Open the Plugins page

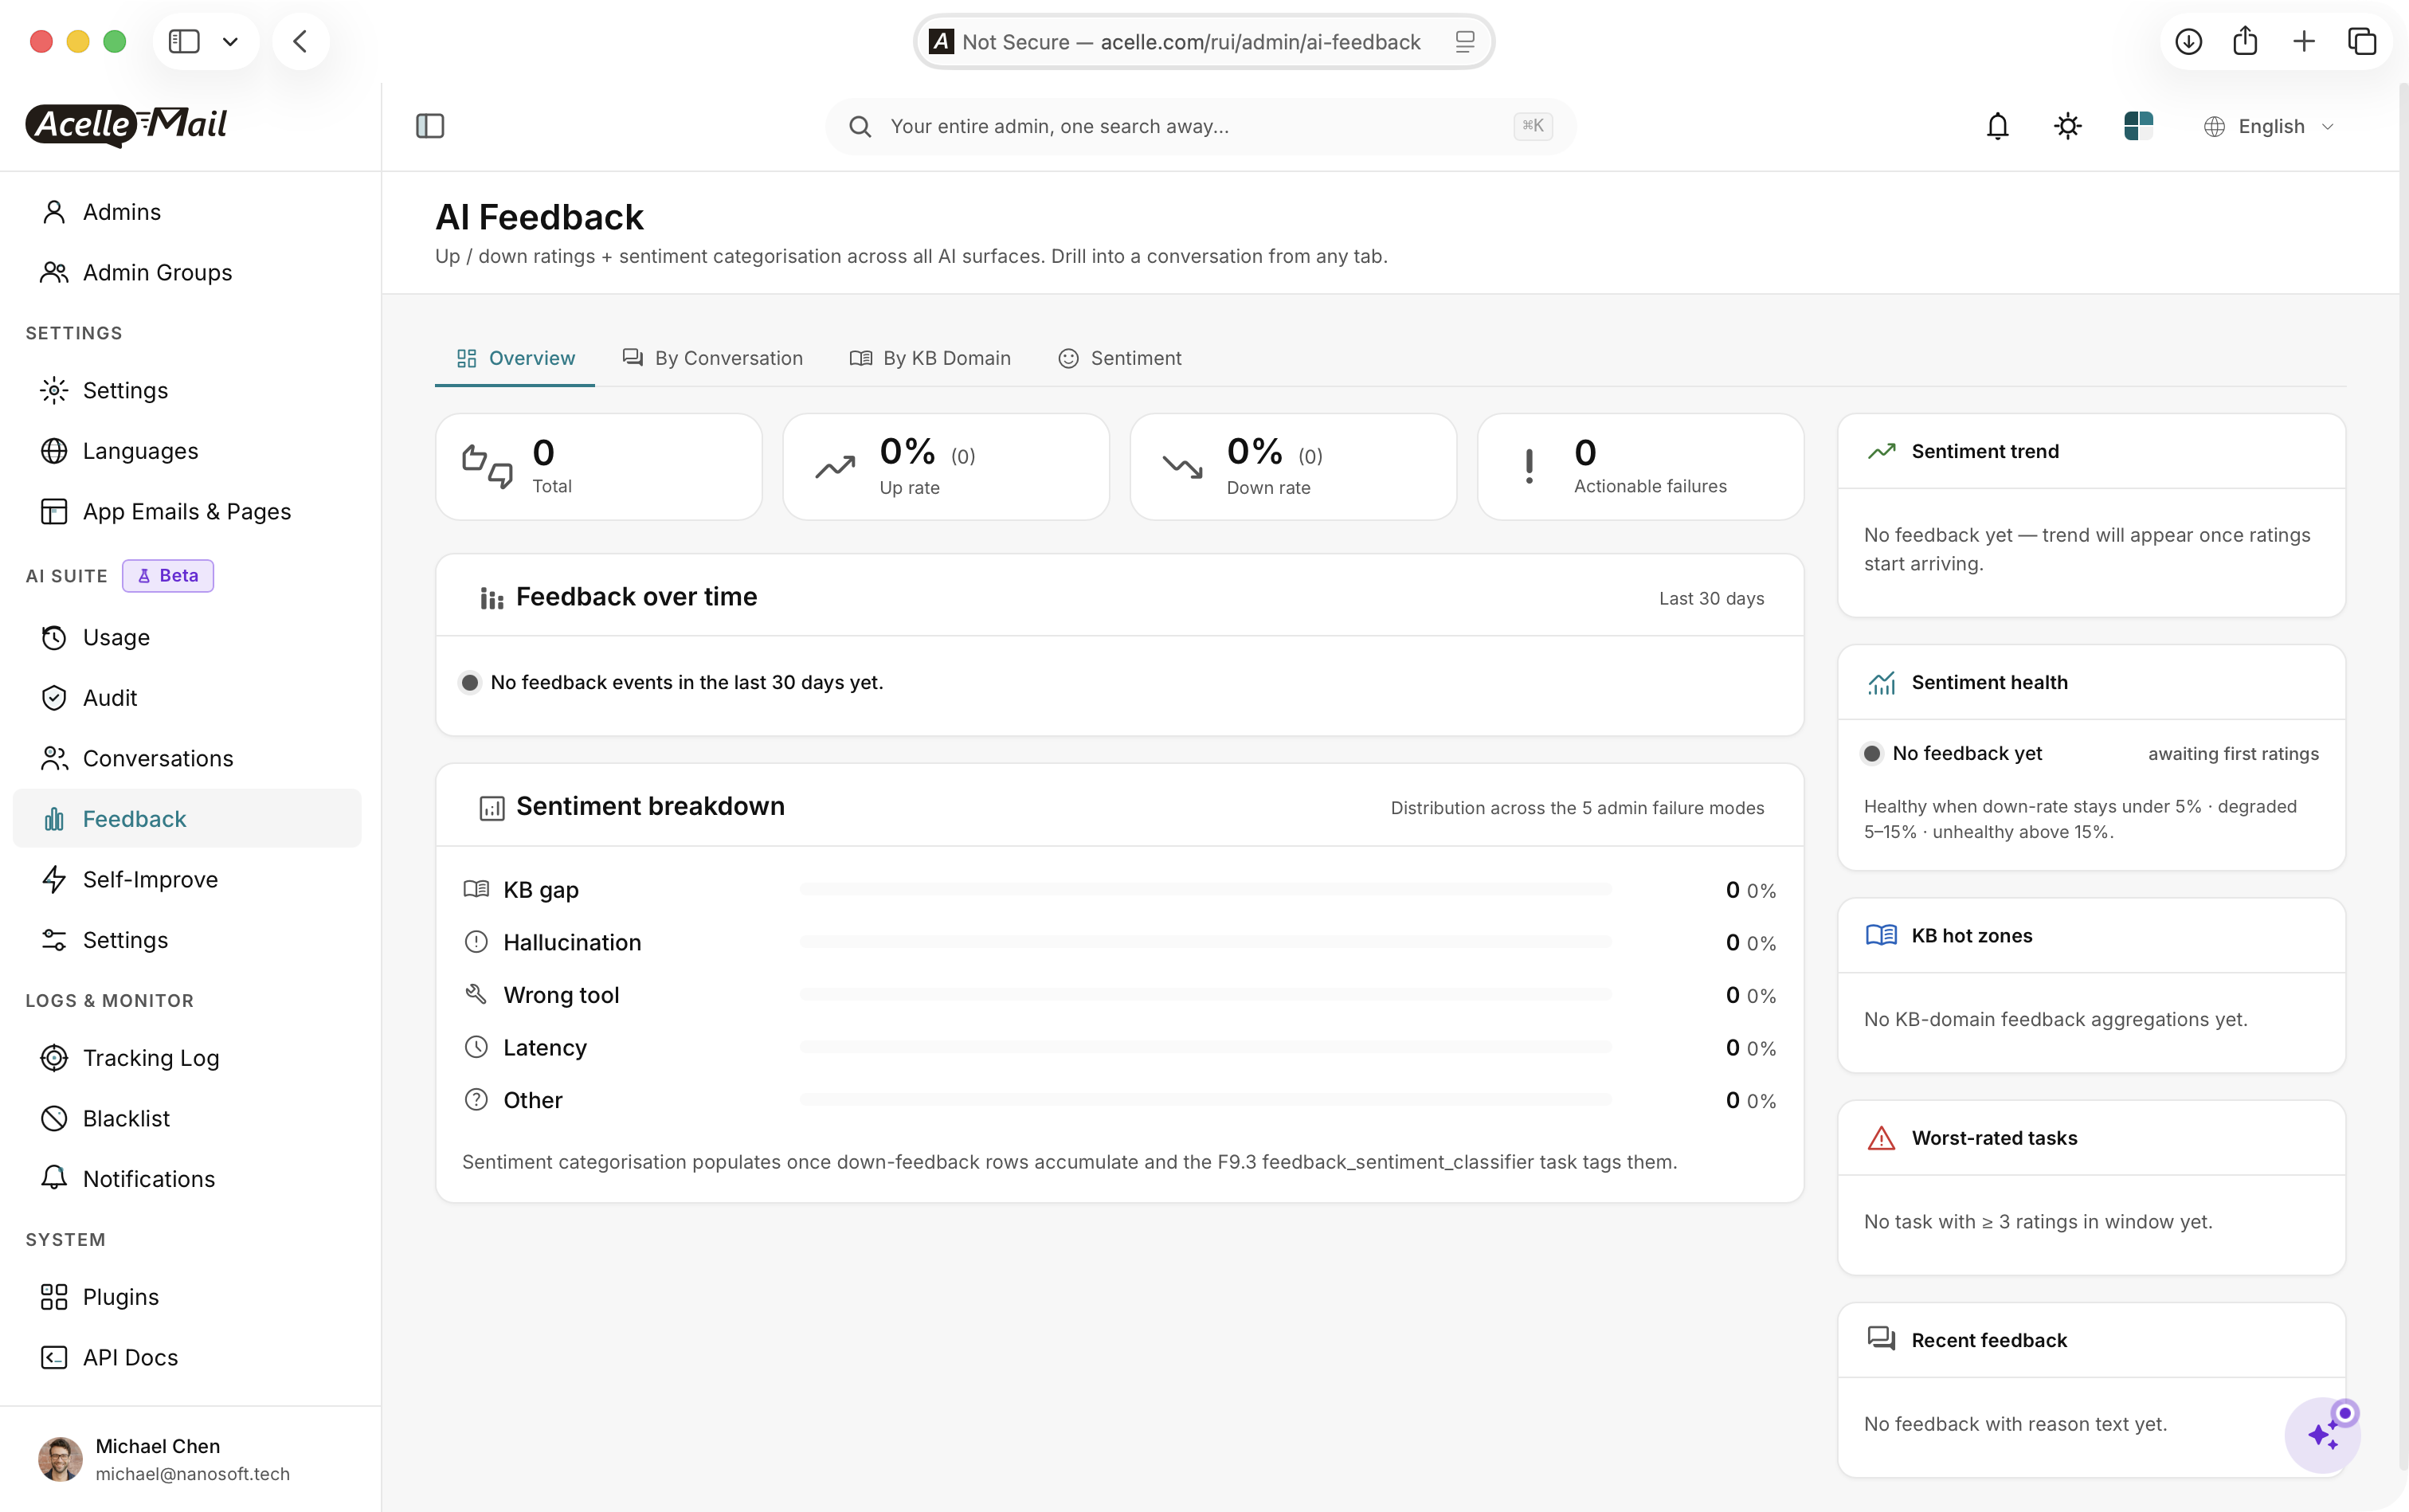click(187, 1296)
